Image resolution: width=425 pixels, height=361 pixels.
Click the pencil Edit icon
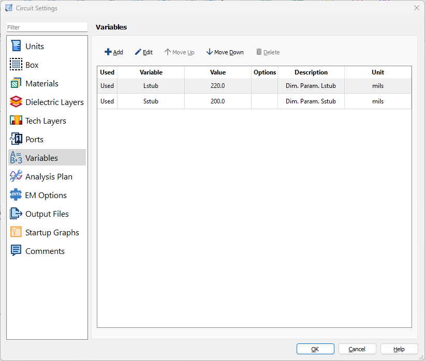(138, 52)
